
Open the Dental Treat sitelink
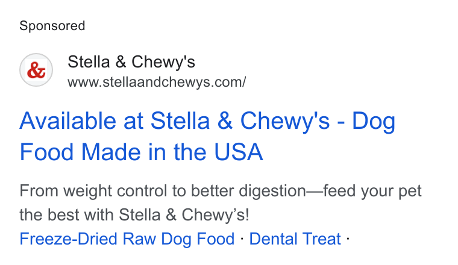295,239
